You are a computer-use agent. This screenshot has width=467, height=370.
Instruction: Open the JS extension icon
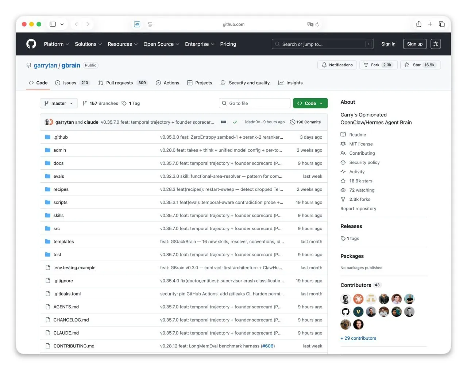pos(137,24)
